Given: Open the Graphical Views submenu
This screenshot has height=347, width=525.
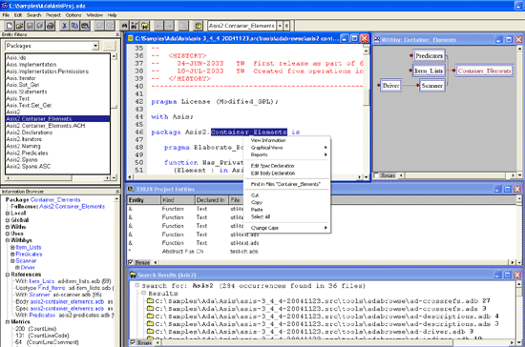Looking at the screenshot, I should tap(286, 148).
